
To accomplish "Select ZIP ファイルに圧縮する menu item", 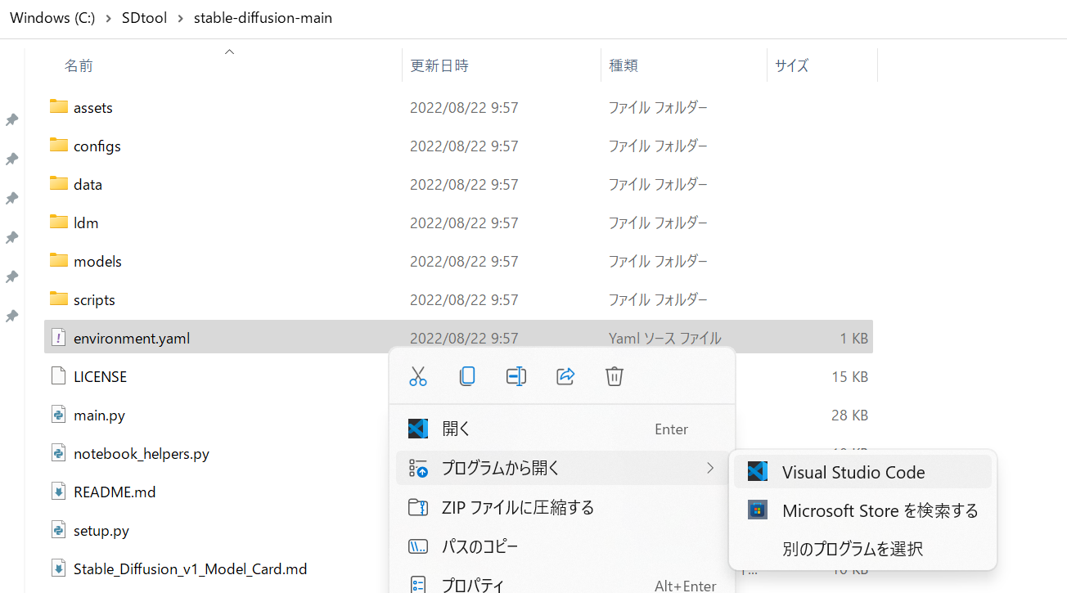I will (x=517, y=507).
